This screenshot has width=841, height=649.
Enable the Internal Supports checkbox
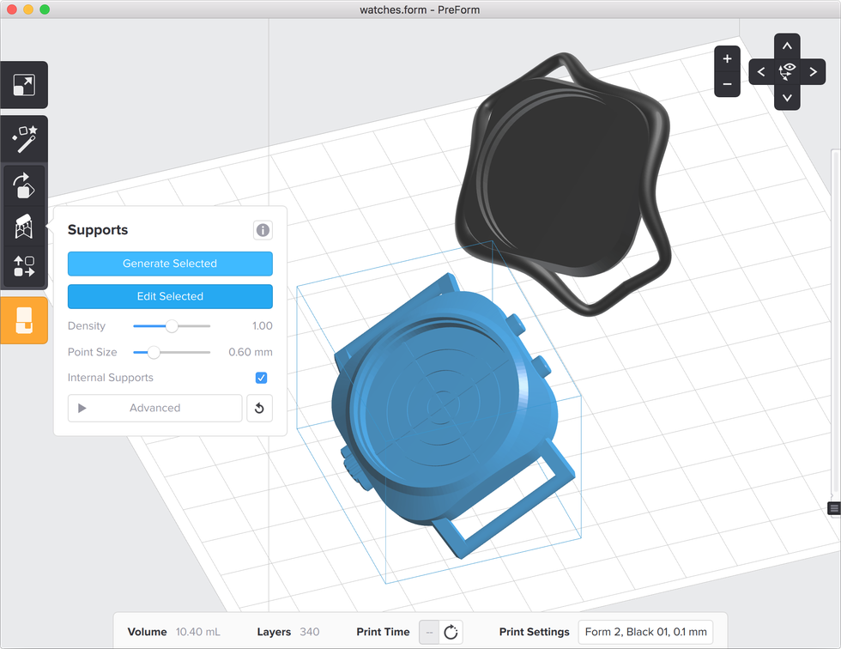tap(261, 378)
